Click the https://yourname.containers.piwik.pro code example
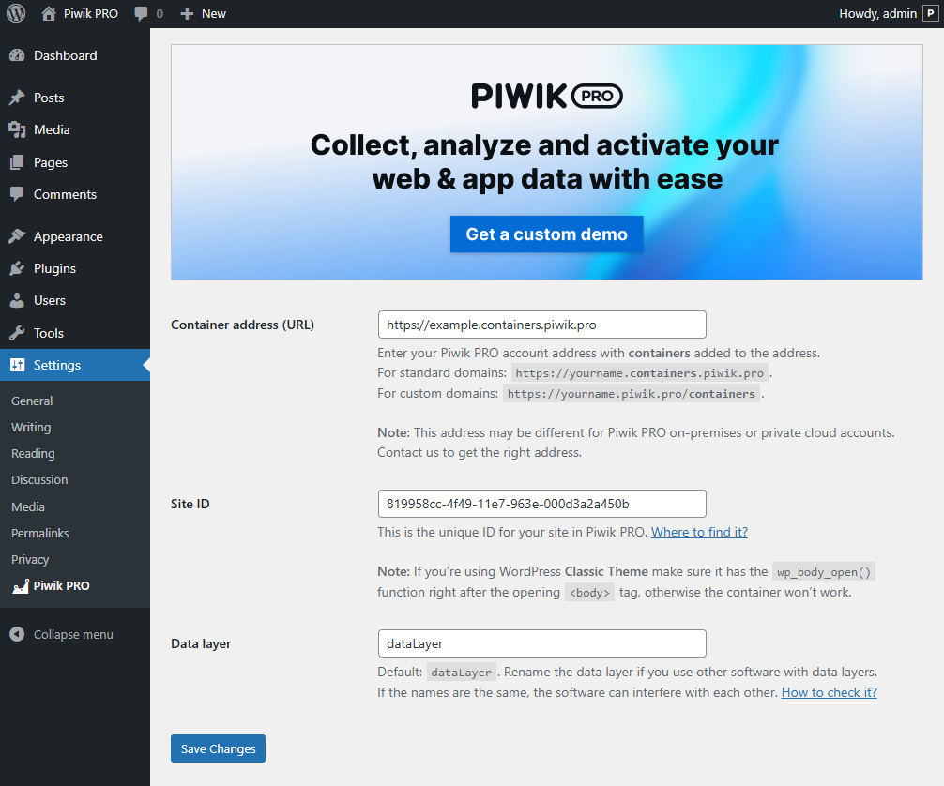944x786 pixels. coord(639,373)
